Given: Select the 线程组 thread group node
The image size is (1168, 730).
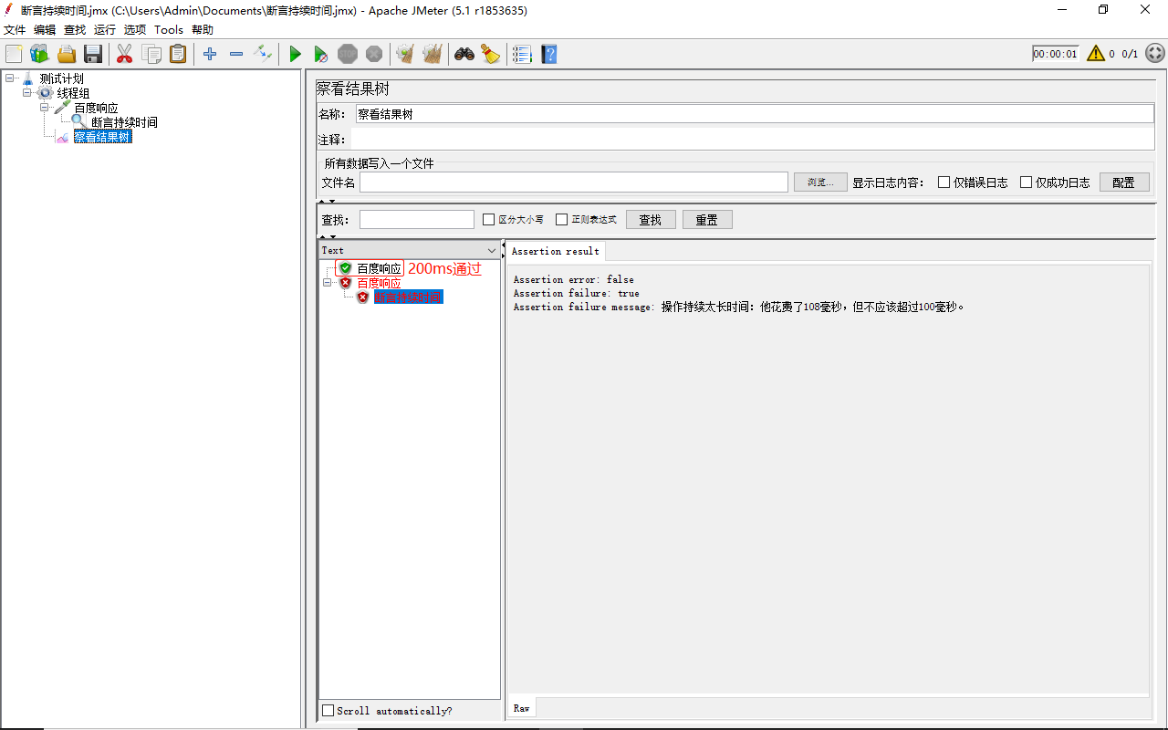Looking at the screenshot, I should coord(73,93).
